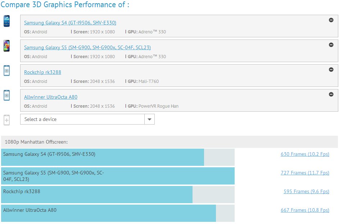339x224 pixels.
Task: Click the Allwinner UltraOcta A80 device icon
Action: tap(6, 95)
